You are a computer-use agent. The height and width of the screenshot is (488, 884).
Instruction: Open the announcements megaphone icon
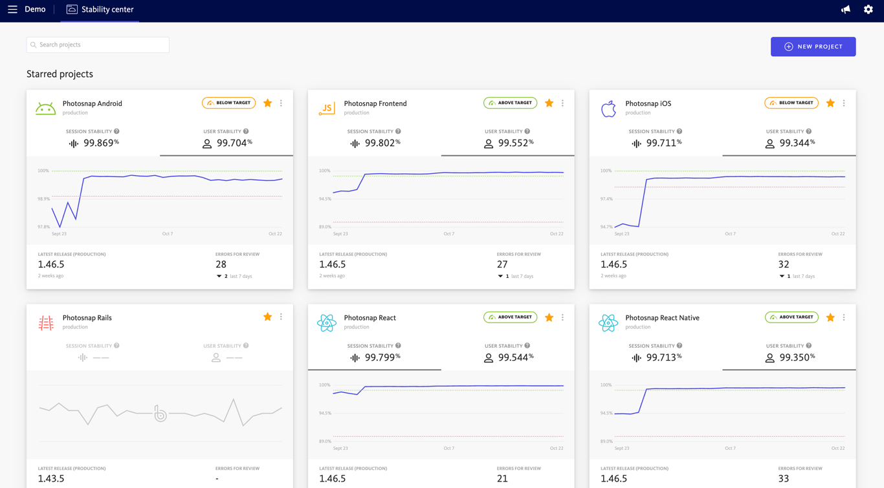click(846, 10)
